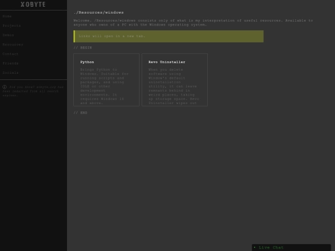335x251 pixels.
Task: Open the Revo Uninstaller resource card
Action: click(174, 80)
